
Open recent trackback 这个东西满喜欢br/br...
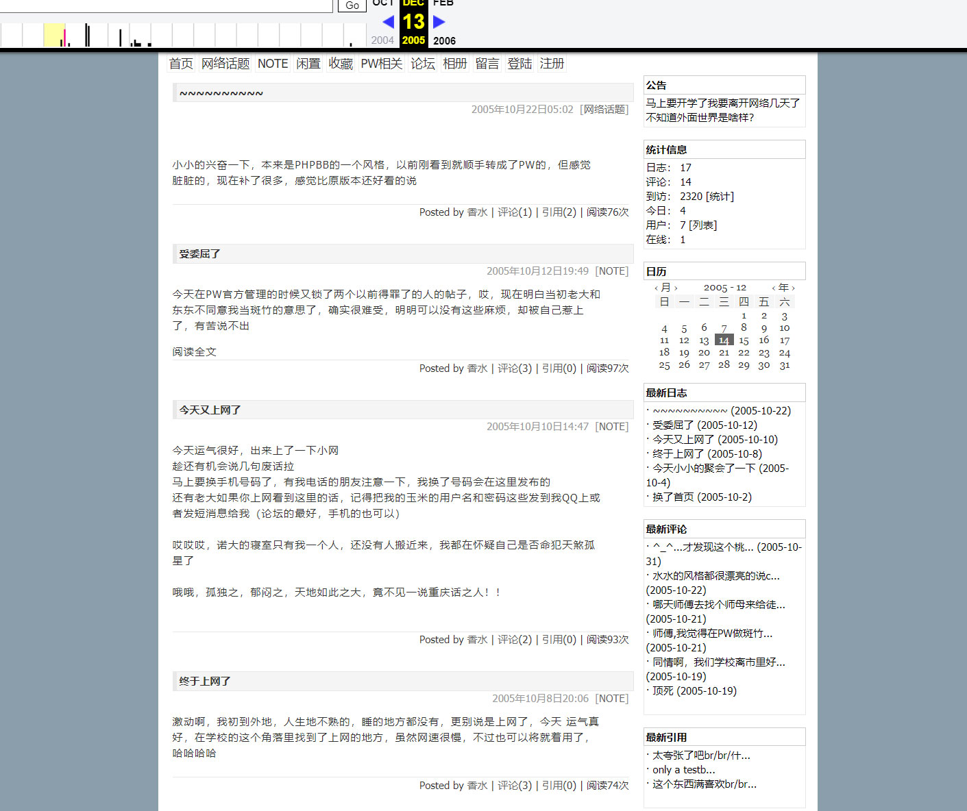[705, 784]
